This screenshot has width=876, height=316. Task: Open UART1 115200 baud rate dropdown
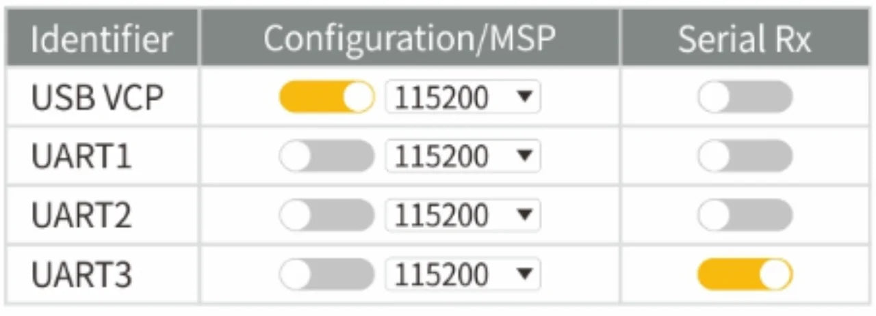[463, 156]
